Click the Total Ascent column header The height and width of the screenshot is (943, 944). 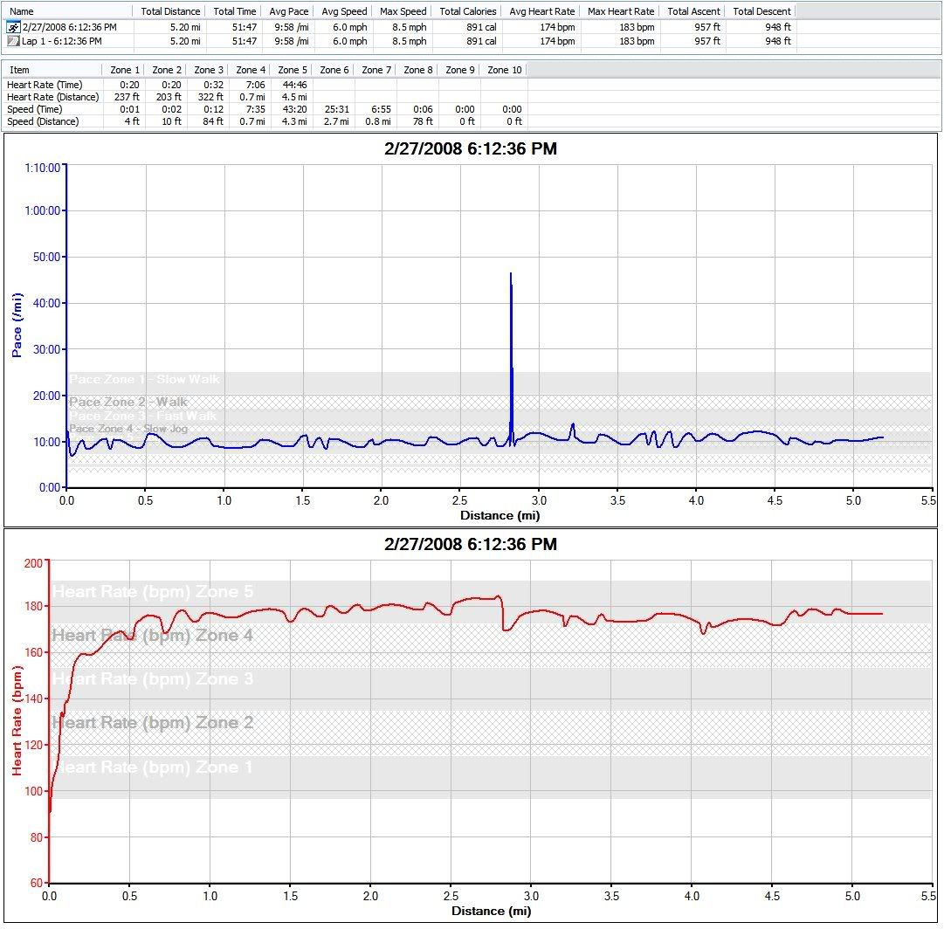coord(693,11)
